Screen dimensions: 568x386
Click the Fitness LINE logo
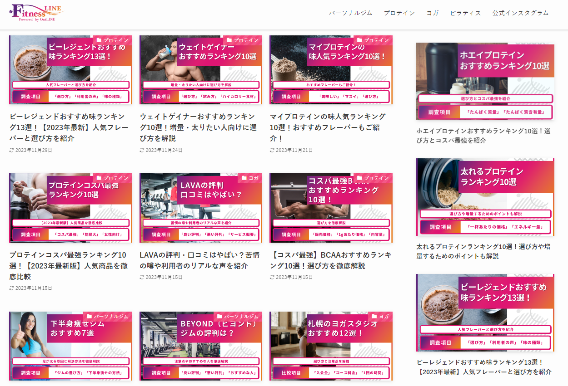click(37, 13)
